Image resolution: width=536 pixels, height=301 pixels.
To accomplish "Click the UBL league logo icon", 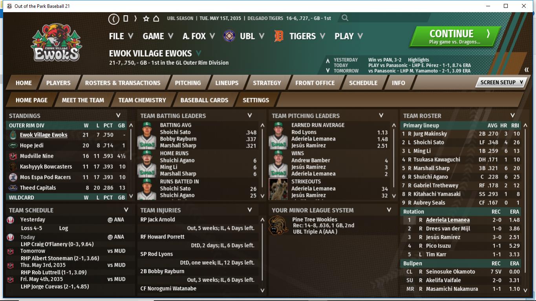I will pyautogui.click(x=229, y=36).
